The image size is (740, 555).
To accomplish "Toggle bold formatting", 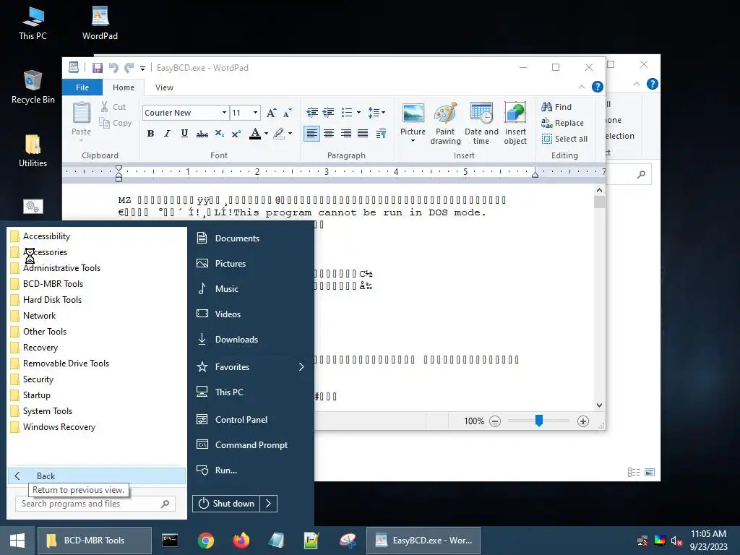I will [150, 134].
